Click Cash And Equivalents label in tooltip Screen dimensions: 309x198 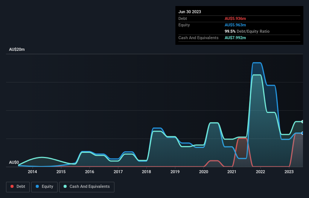pyautogui.click(x=198, y=38)
